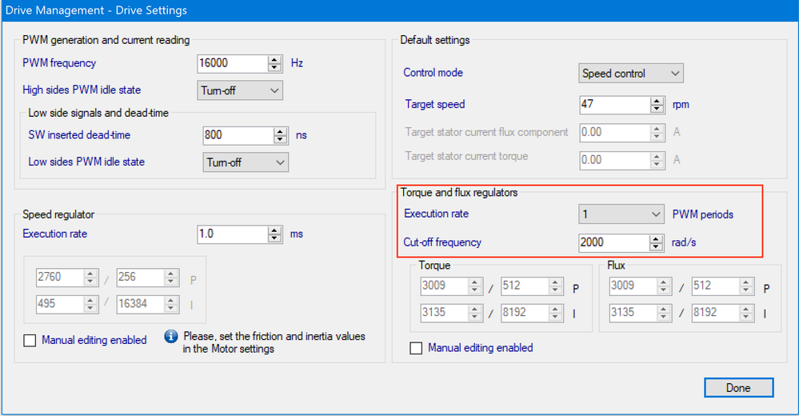Increase Speed regulator execution rate spinner
The height and width of the screenshot is (416, 799).
click(x=274, y=230)
